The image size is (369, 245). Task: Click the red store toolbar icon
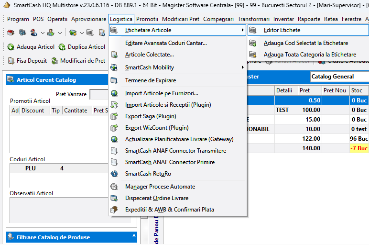[11, 33]
